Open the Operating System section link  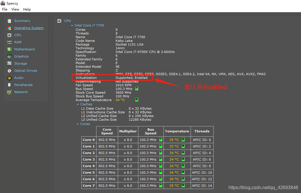(29, 28)
